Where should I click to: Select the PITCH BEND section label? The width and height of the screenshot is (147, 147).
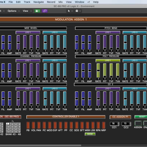pyautogui.click(x=111, y=28)
